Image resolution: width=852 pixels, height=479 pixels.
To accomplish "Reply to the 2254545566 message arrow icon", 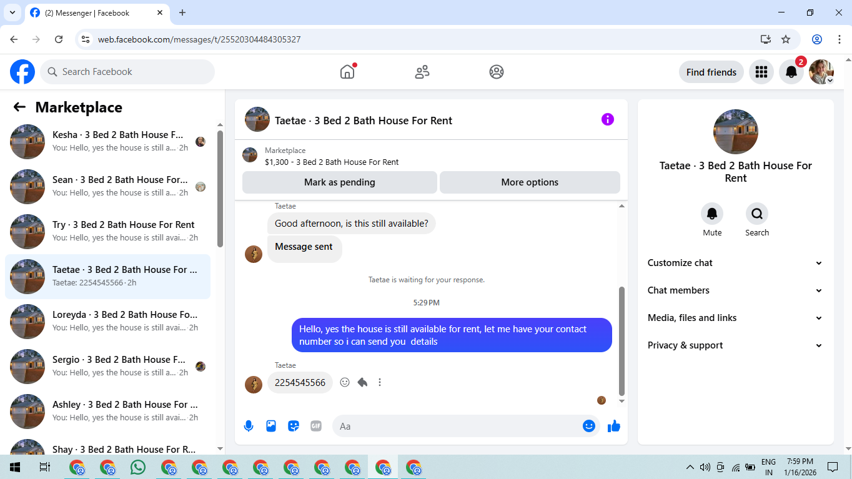I will pos(362,382).
